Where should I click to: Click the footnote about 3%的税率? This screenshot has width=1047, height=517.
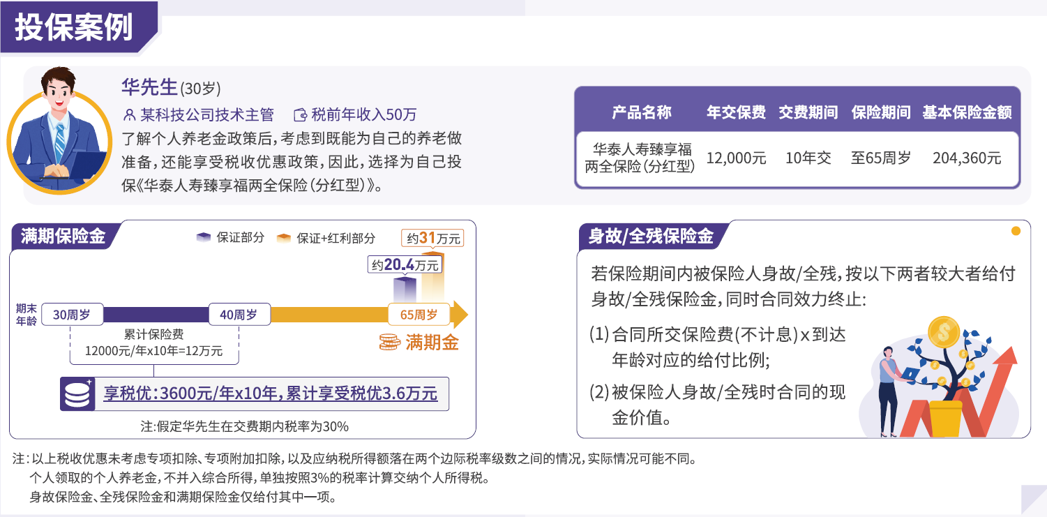[x=259, y=479]
